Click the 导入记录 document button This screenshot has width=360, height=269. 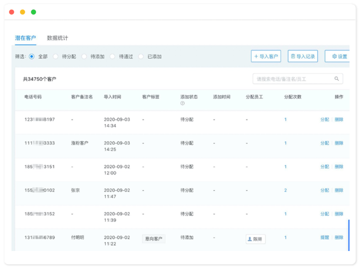tap(303, 56)
